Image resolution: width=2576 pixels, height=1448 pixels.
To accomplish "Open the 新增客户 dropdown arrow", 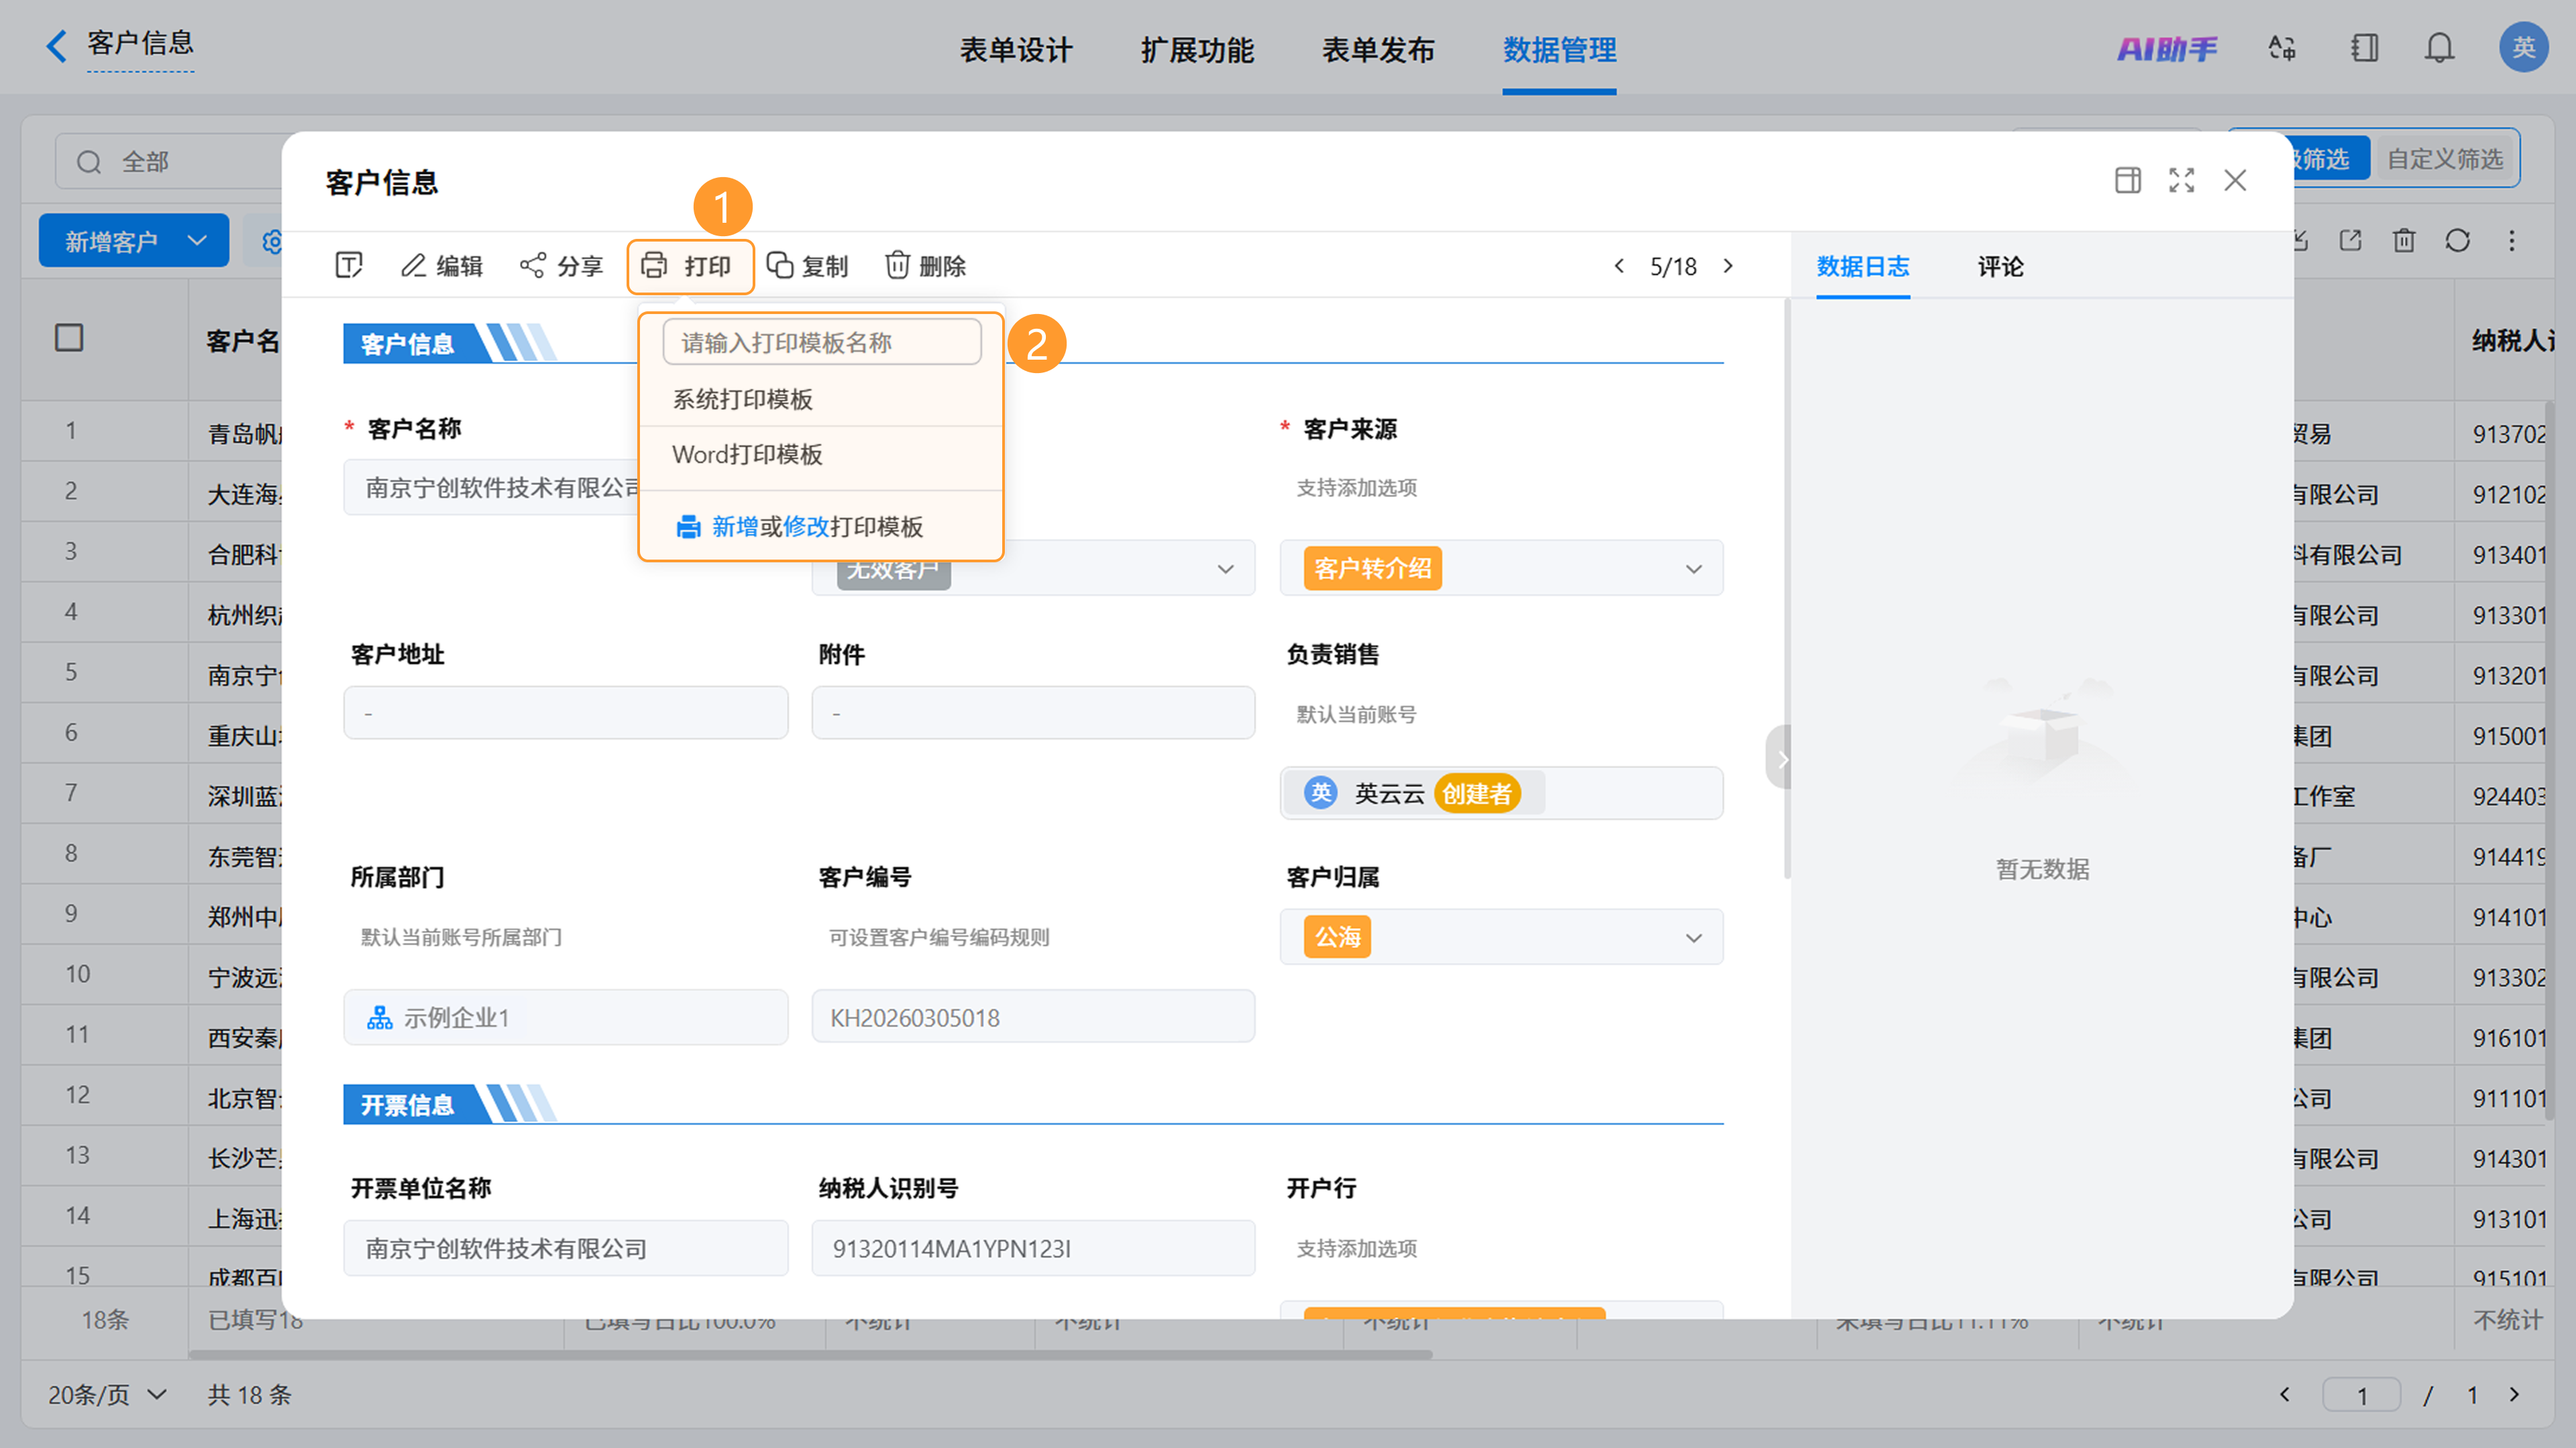I will point(197,241).
